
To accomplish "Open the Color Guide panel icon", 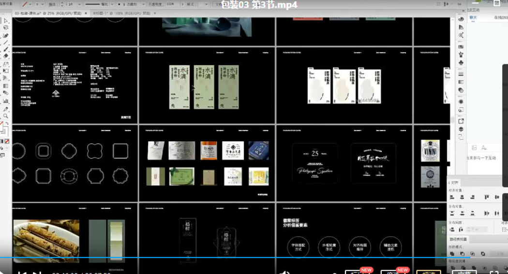I will pyautogui.click(x=461, y=27).
